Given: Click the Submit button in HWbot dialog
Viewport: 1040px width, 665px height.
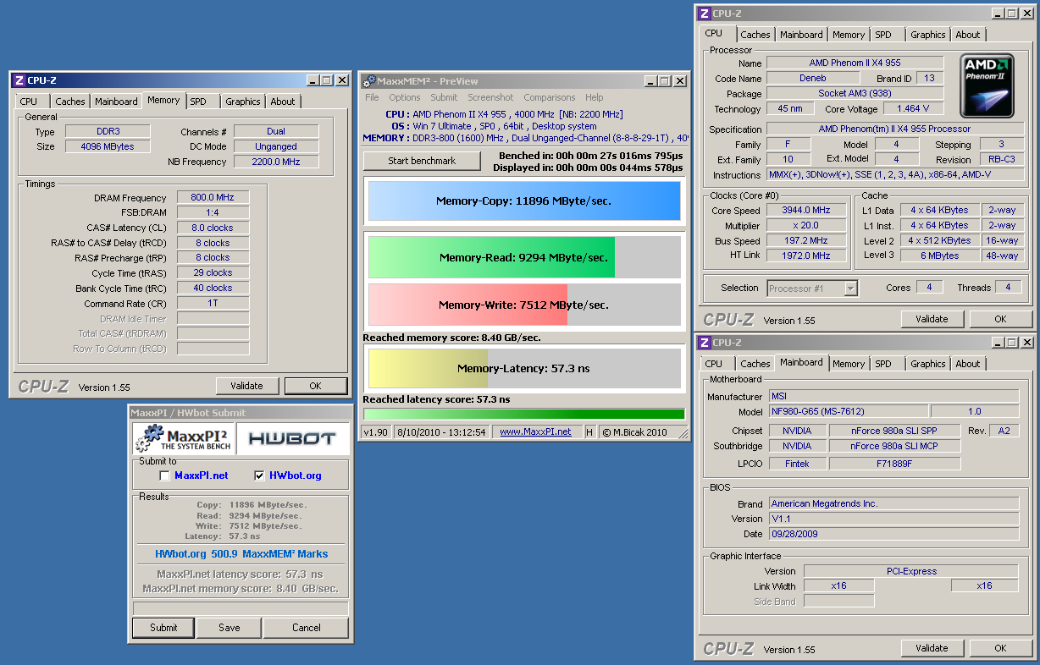Looking at the screenshot, I should point(163,628).
